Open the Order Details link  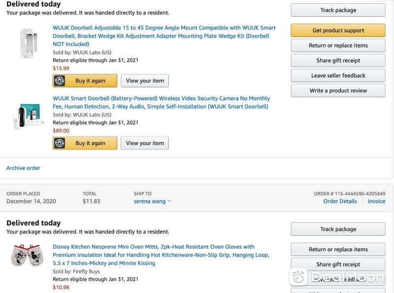coord(340,201)
